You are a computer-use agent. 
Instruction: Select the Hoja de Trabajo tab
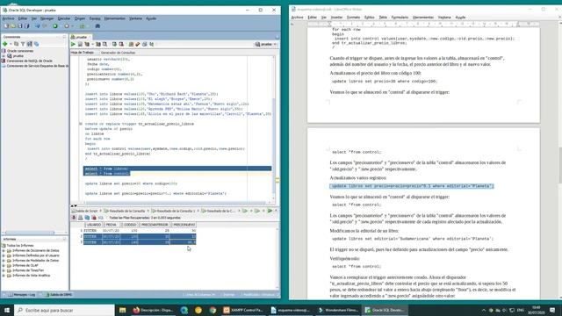click(x=82, y=53)
